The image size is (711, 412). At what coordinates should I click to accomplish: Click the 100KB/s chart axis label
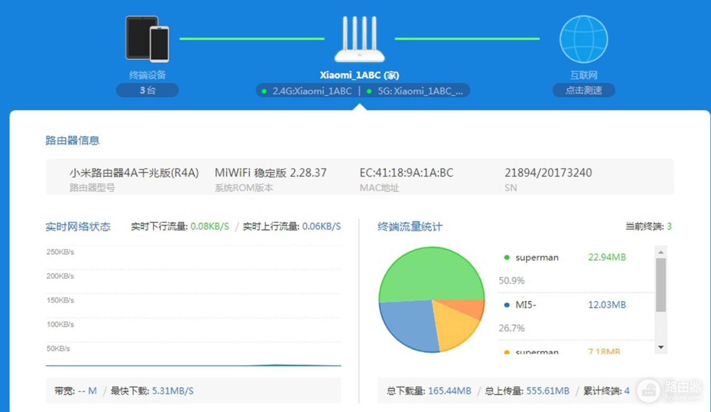(x=60, y=324)
